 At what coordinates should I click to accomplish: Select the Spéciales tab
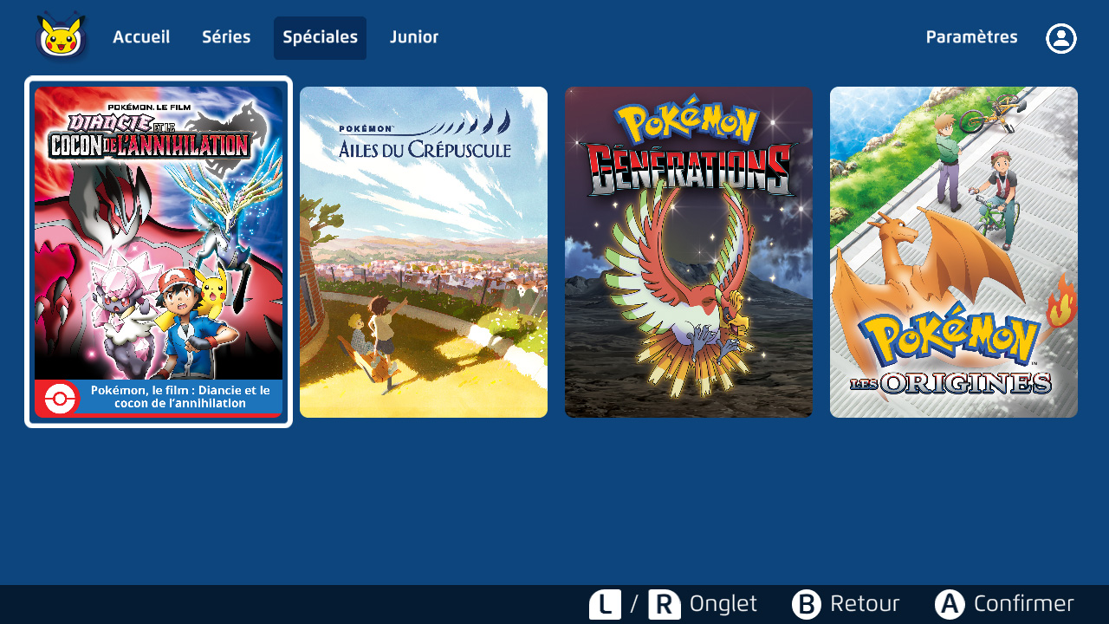coord(320,37)
